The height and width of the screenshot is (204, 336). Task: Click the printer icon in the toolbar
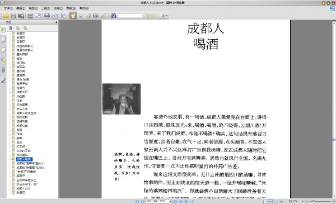click(x=30, y=16)
